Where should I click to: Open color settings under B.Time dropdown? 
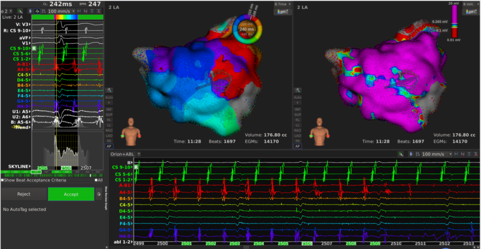click(x=282, y=12)
